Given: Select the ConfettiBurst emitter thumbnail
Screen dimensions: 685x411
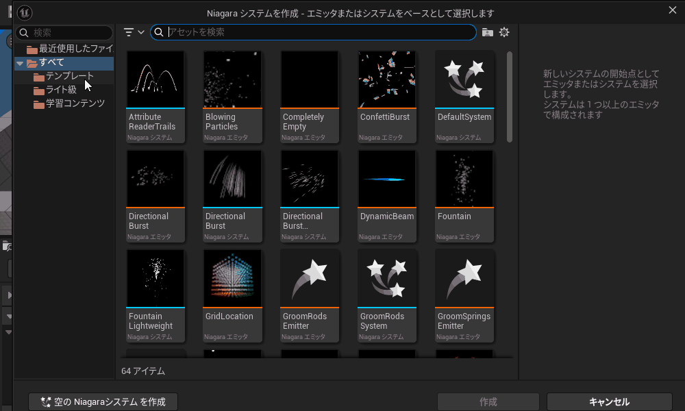Looking at the screenshot, I should (x=388, y=79).
